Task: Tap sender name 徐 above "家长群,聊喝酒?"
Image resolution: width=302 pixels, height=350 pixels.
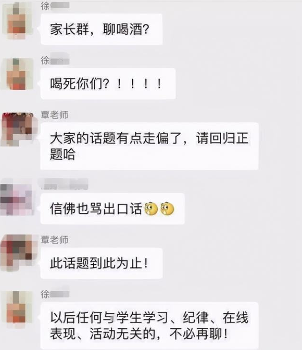Action: point(55,6)
